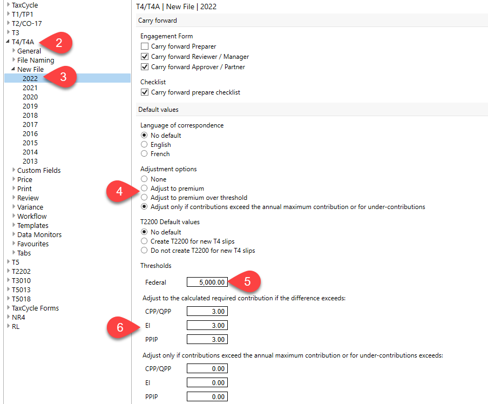Viewport: 488px width, 404px height.
Task: Select Do not create T2200 for new T4 slips
Action: [x=144, y=251]
